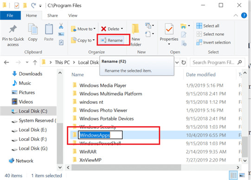Open Customize Quick Access Toolbar dropdown

tap(40, 6)
